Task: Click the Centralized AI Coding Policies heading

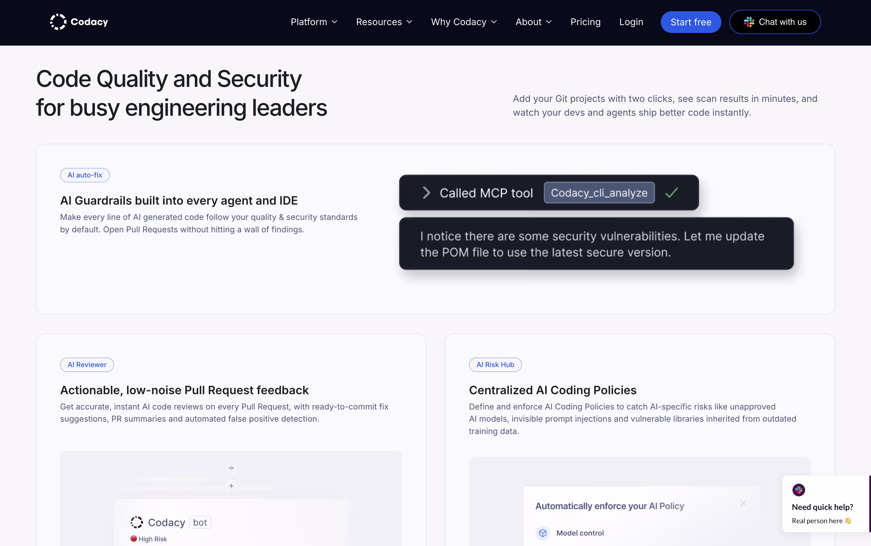Action: click(x=553, y=390)
